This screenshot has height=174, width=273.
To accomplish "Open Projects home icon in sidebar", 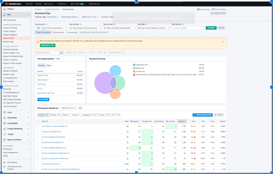I will 4,9.
